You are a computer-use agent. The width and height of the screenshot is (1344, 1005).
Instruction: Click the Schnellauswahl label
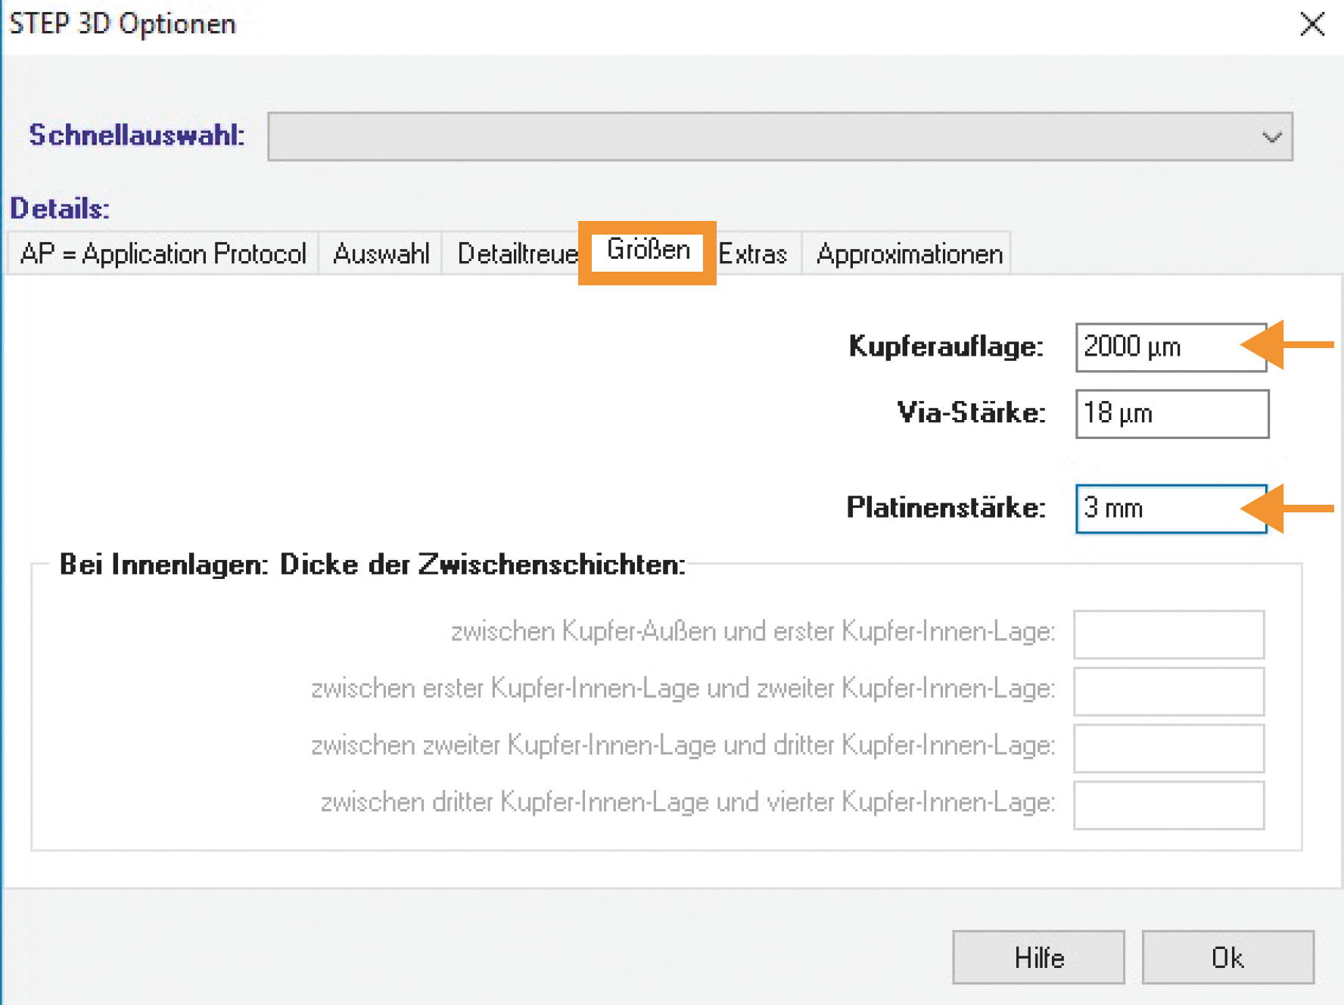[137, 135]
